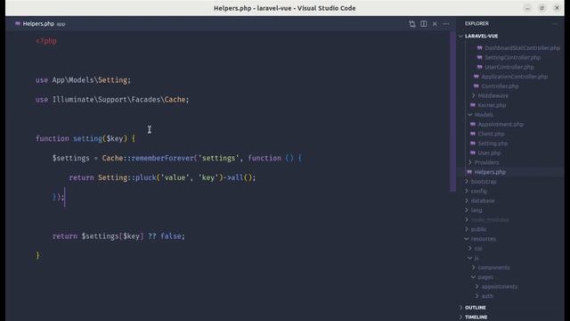Collapse the js folder under resources
Image resolution: width=570 pixels, height=321 pixels.
pos(476,258)
